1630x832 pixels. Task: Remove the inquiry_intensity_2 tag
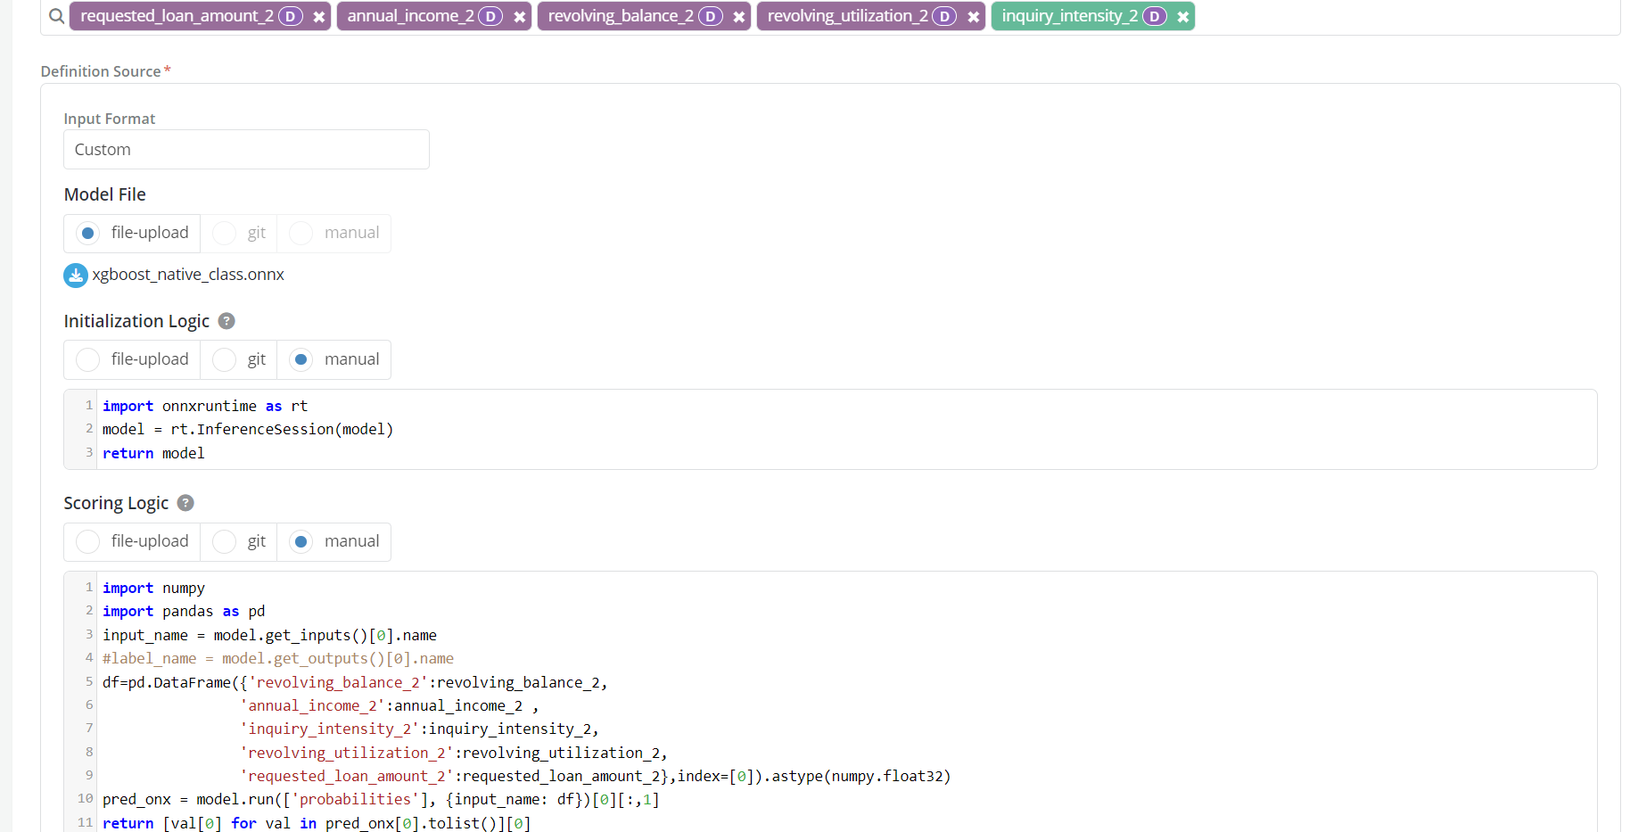pos(1183,17)
